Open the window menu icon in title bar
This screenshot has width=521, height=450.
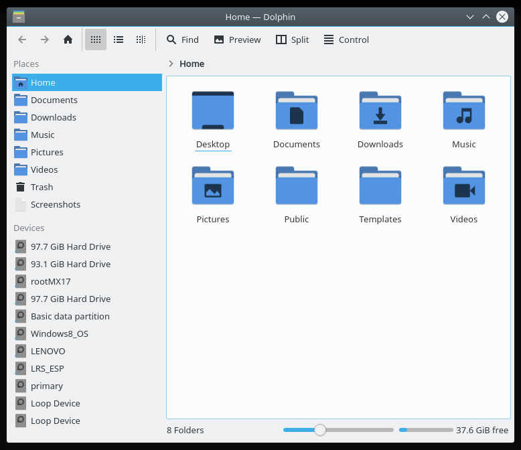(19, 17)
